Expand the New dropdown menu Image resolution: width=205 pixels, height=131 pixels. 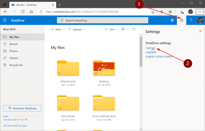click(58, 29)
